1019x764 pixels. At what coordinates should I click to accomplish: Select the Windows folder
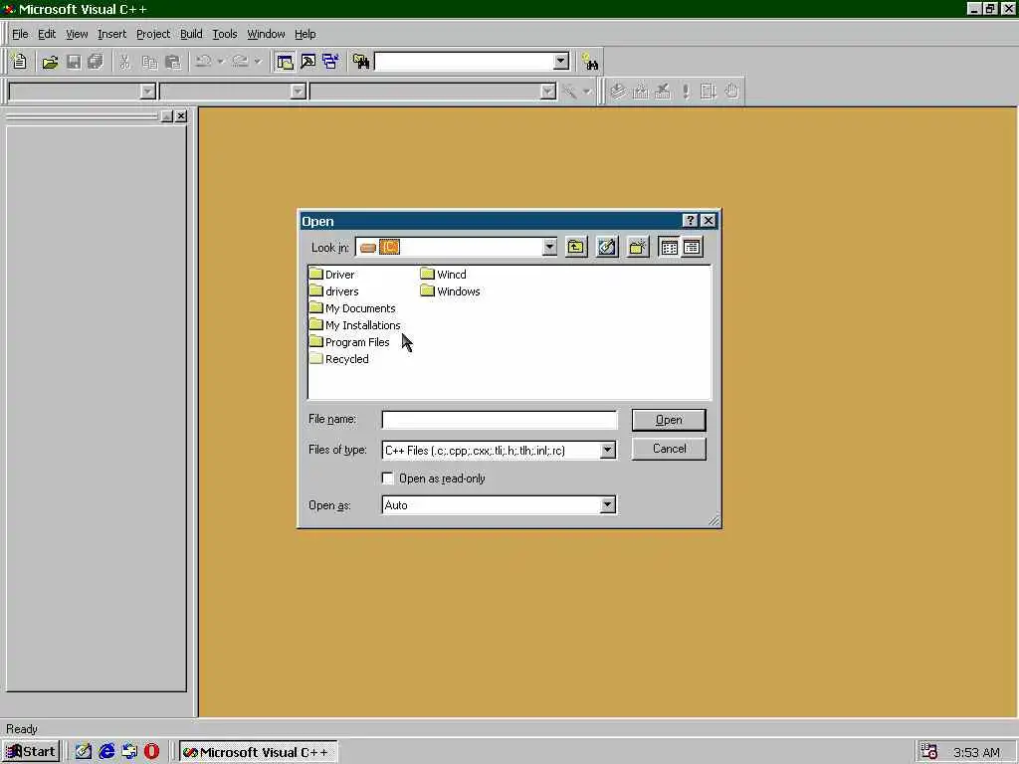[451, 291]
